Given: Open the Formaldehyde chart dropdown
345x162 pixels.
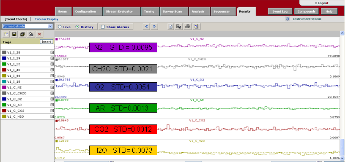Looking at the screenshot, I should pyautogui.click(x=50, y=26).
